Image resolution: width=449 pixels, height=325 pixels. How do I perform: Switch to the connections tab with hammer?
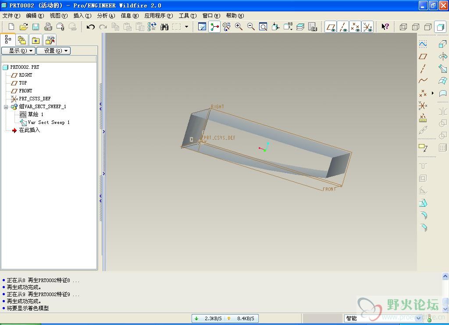coord(50,40)
